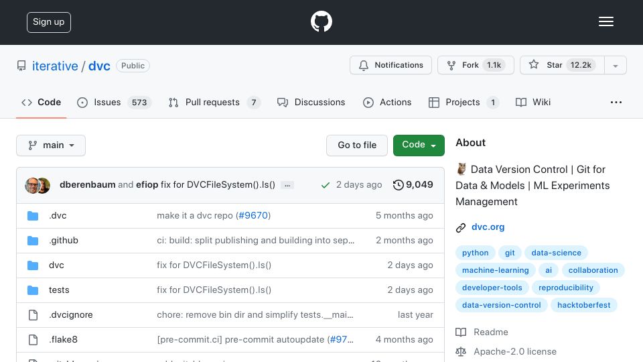
Task: Select the machine-learning topic tag
Action: [496, 270]
